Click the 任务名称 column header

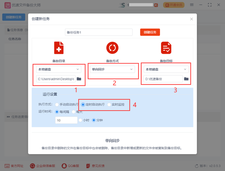click(x=15, y=39)
